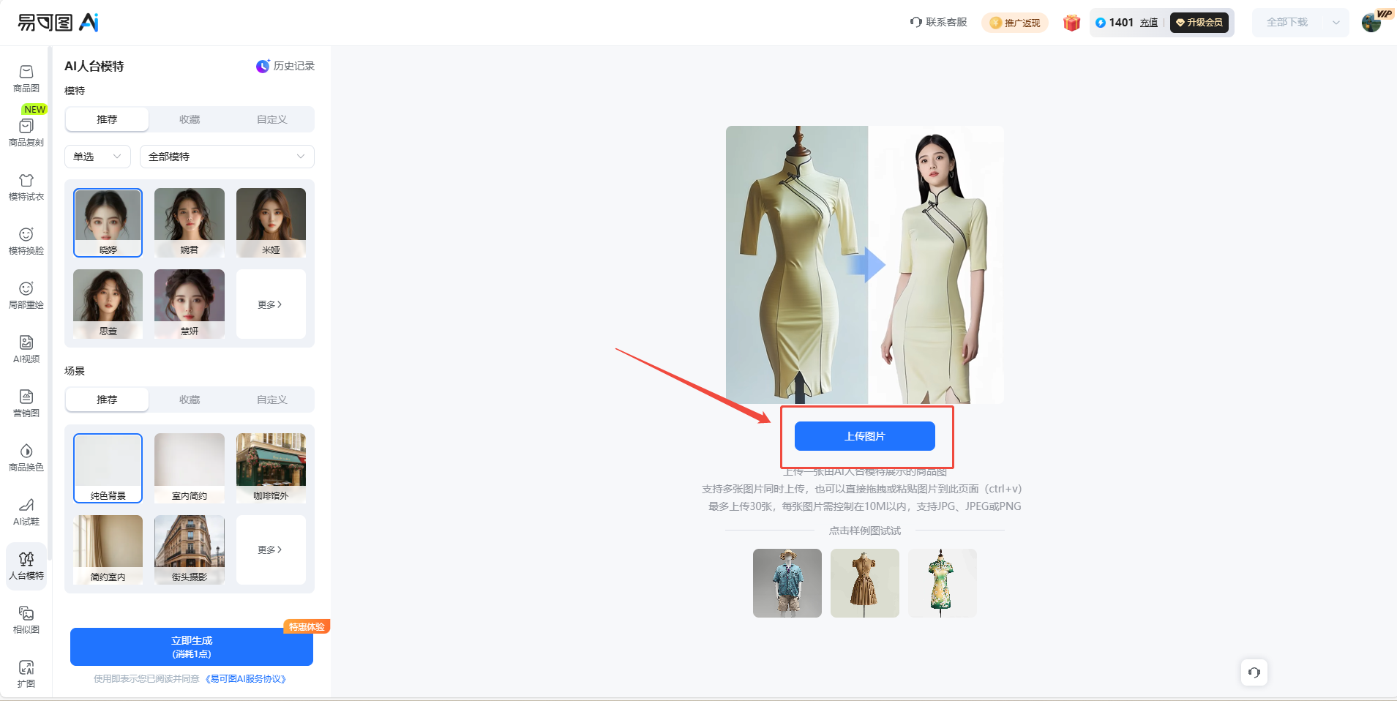Click the 立即生成 generate button
1397x701 pixels.
click(x=192, y=647)
